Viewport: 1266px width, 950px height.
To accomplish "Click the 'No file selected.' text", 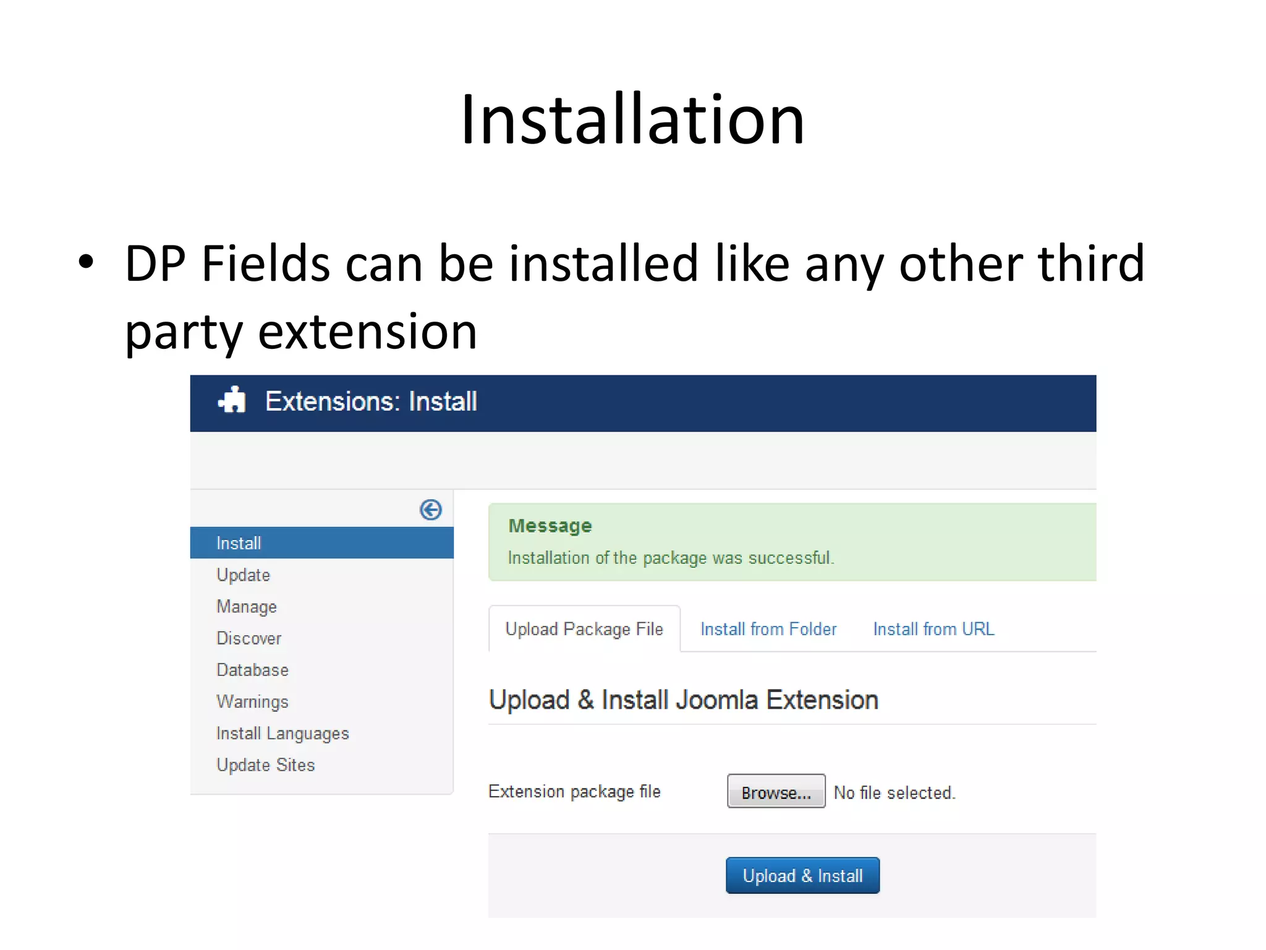I will [x=894, y=792].
